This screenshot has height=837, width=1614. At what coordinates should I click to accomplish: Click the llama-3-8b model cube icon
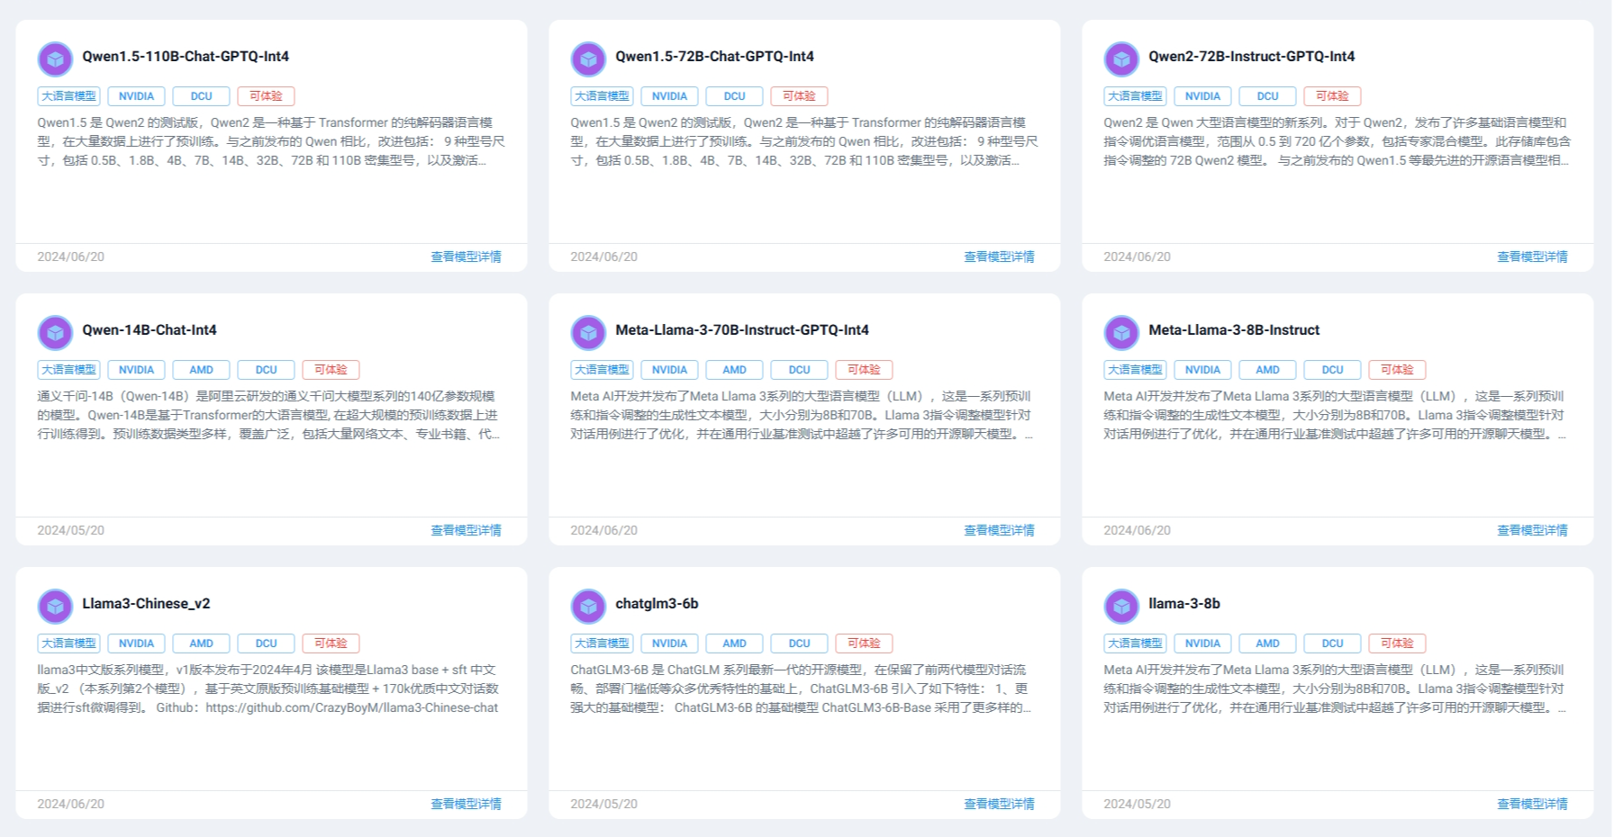tap(1121, 607)
